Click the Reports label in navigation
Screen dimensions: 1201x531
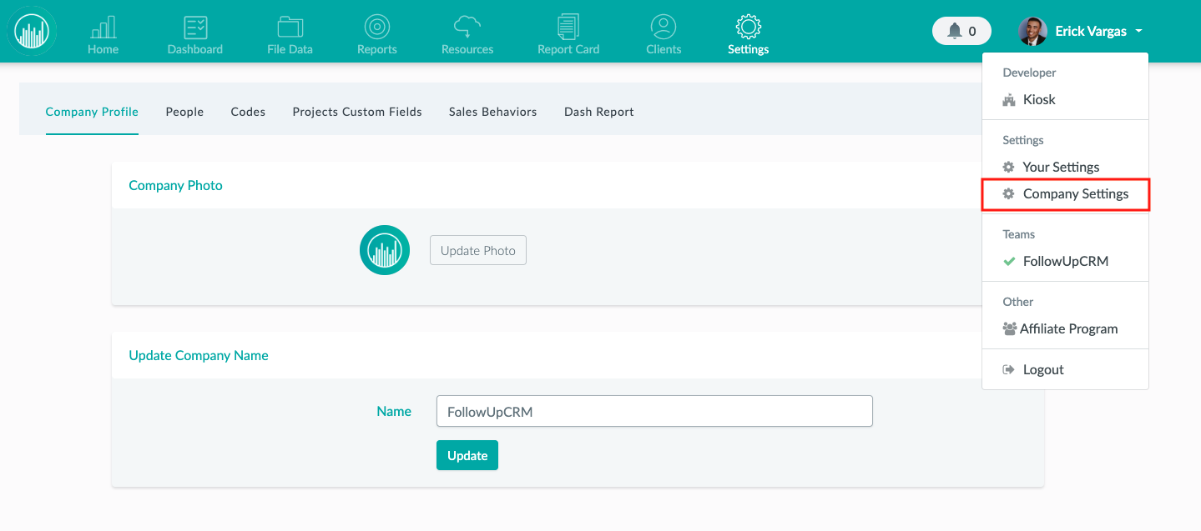point(377,49)
